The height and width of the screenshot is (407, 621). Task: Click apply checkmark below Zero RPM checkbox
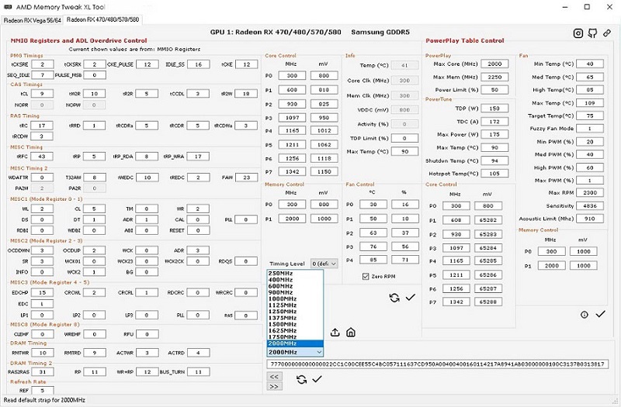click(411, 298)
